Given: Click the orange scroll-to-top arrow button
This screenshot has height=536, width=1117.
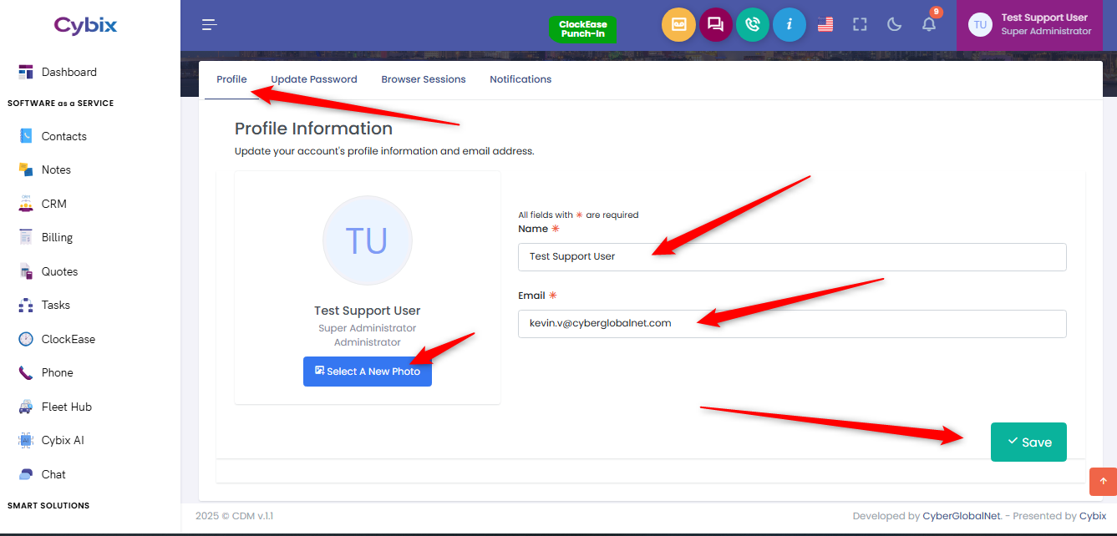Looking at the screenshot, I should tap(1103, 482).
